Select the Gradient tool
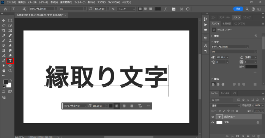 click(3, 51)
